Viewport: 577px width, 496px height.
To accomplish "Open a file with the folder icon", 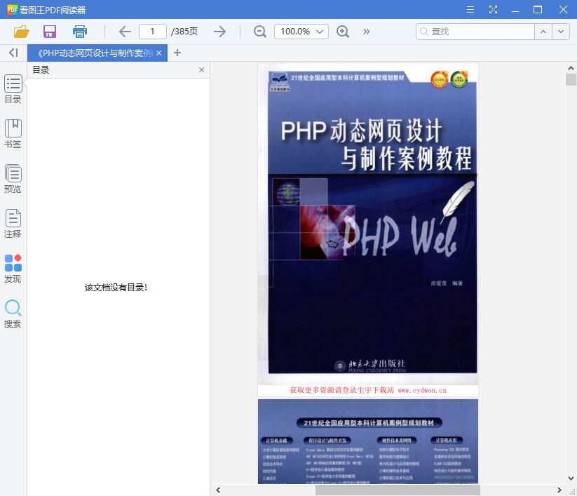I will (x=21, y=32).
